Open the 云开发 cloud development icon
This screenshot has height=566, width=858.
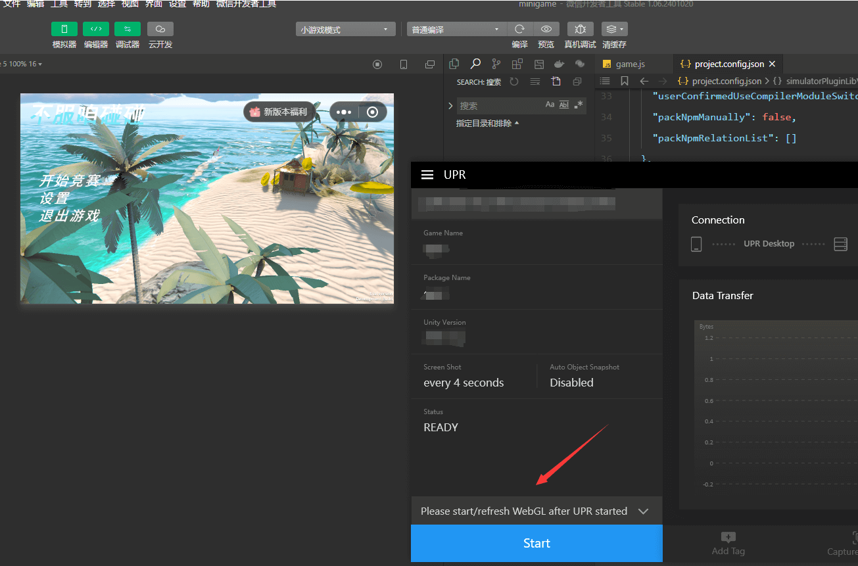coord(160,29)
